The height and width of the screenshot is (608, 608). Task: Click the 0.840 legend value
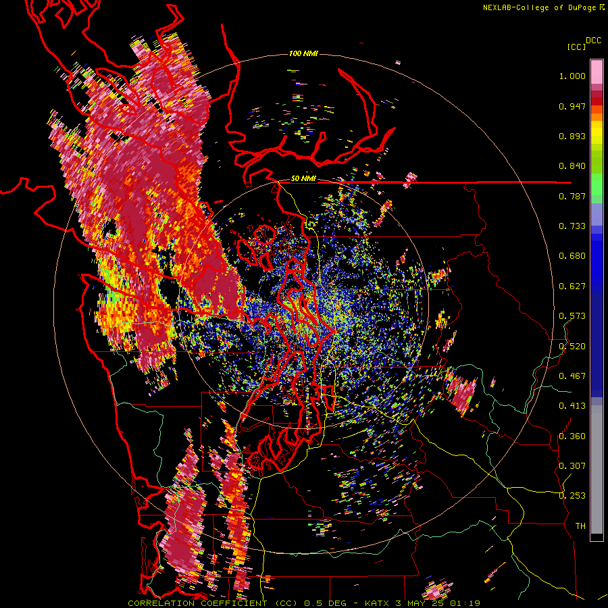572,166
